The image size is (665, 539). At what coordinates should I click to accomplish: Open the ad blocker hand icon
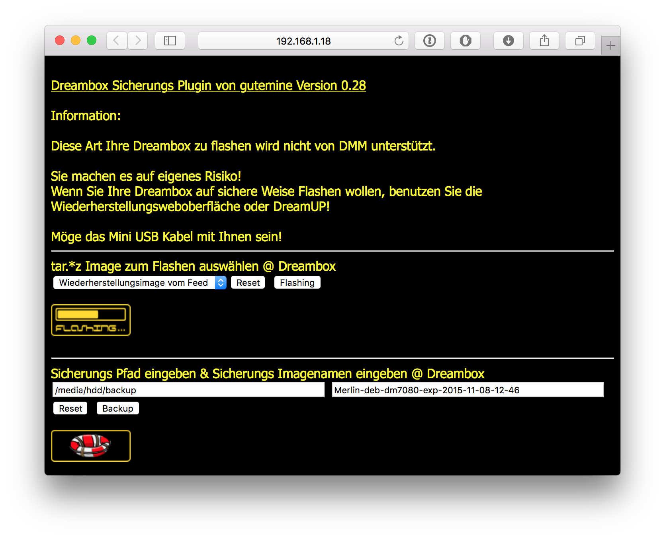tap(465, 41)
